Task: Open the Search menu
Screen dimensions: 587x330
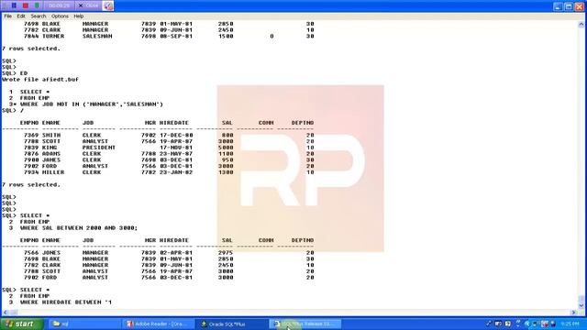Action: [39, 16]
